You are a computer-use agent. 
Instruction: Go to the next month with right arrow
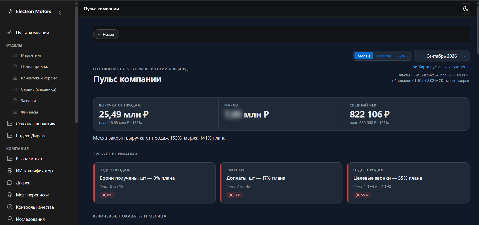pyautogui.click(x=464, y=56)
